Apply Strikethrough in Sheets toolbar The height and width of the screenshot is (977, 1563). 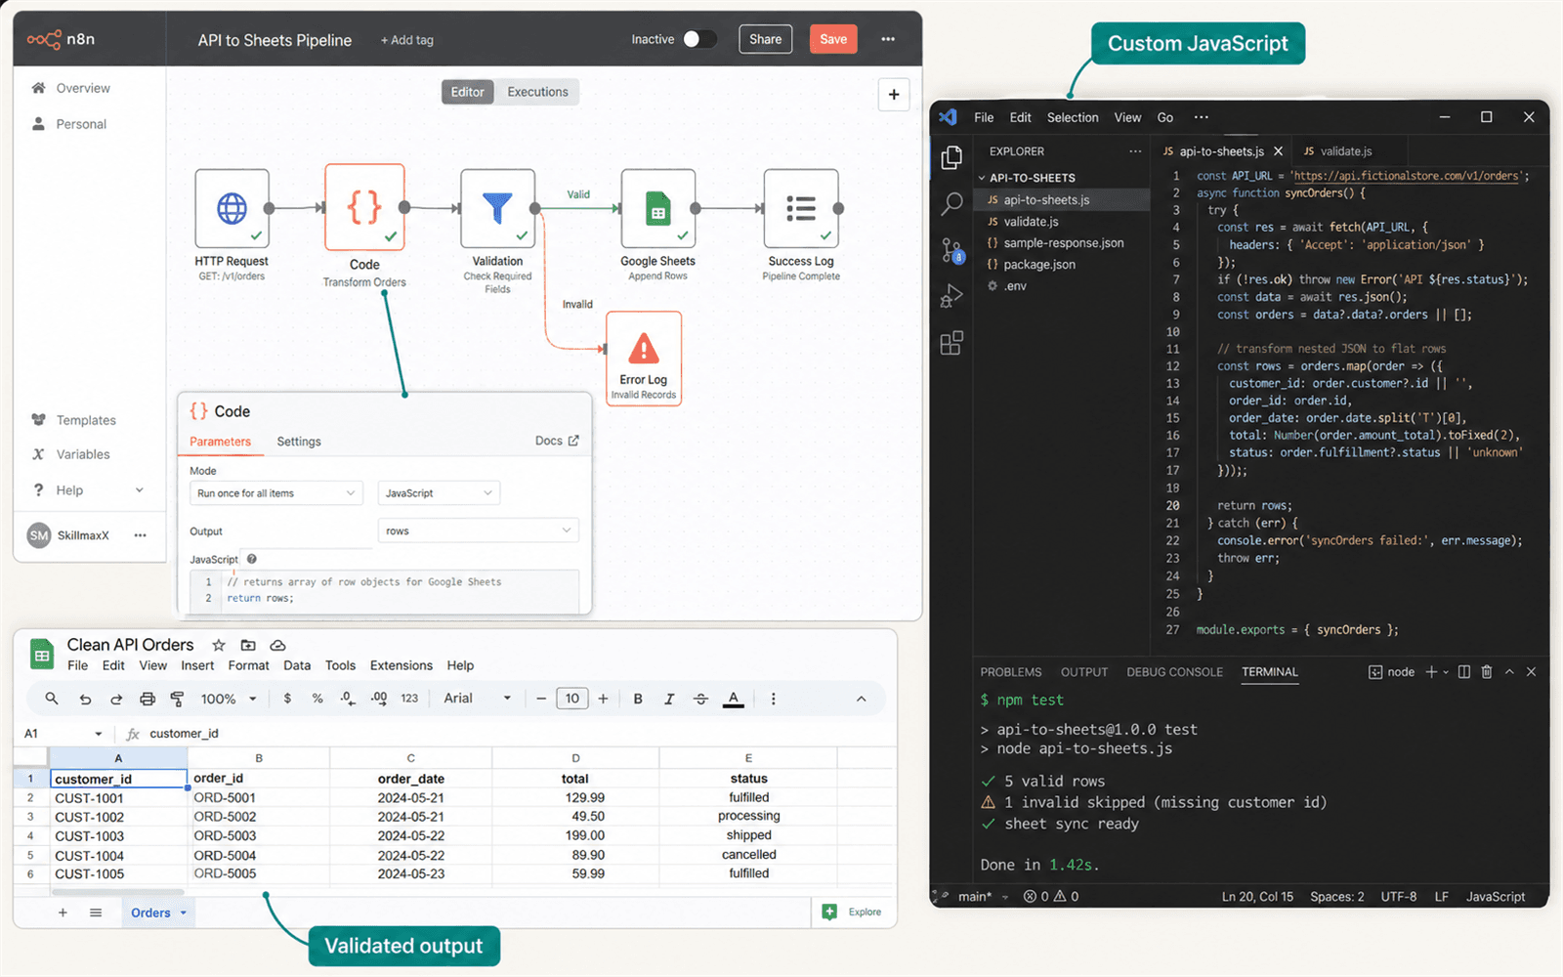click(700, 699)
